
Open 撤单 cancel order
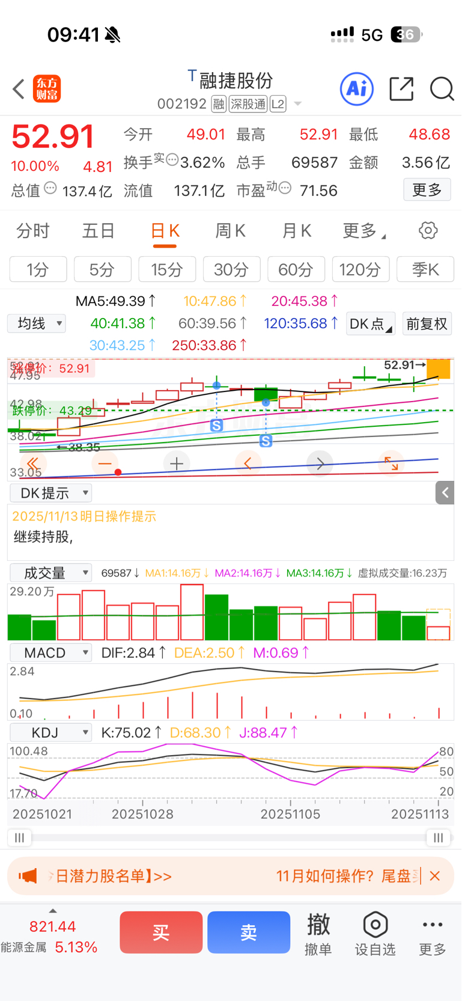click(318, 934)
